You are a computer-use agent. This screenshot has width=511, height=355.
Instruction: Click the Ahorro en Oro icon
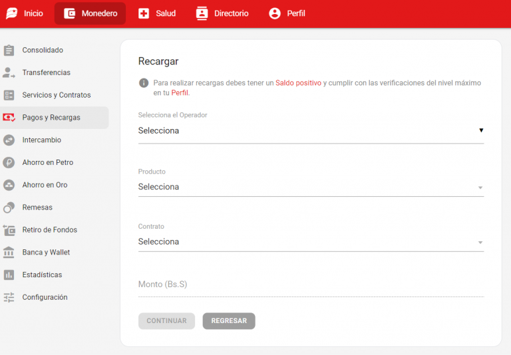(x=9, y=185)
